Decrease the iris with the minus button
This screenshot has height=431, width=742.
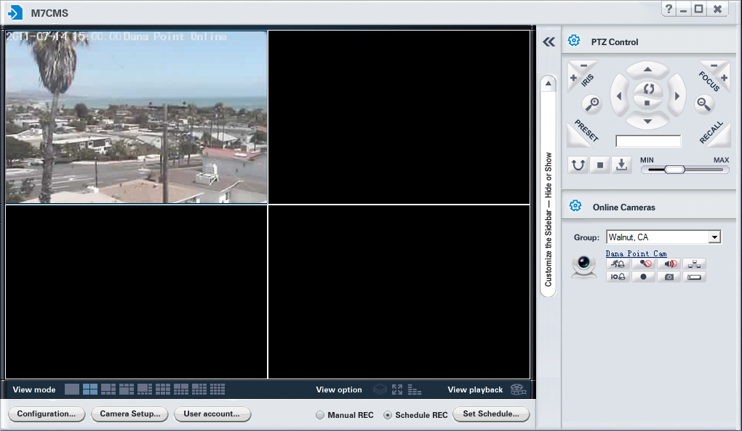click(x=583, y=66)
